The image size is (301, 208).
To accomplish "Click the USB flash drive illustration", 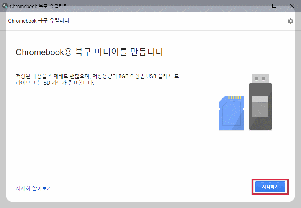I will coord(260,102).
